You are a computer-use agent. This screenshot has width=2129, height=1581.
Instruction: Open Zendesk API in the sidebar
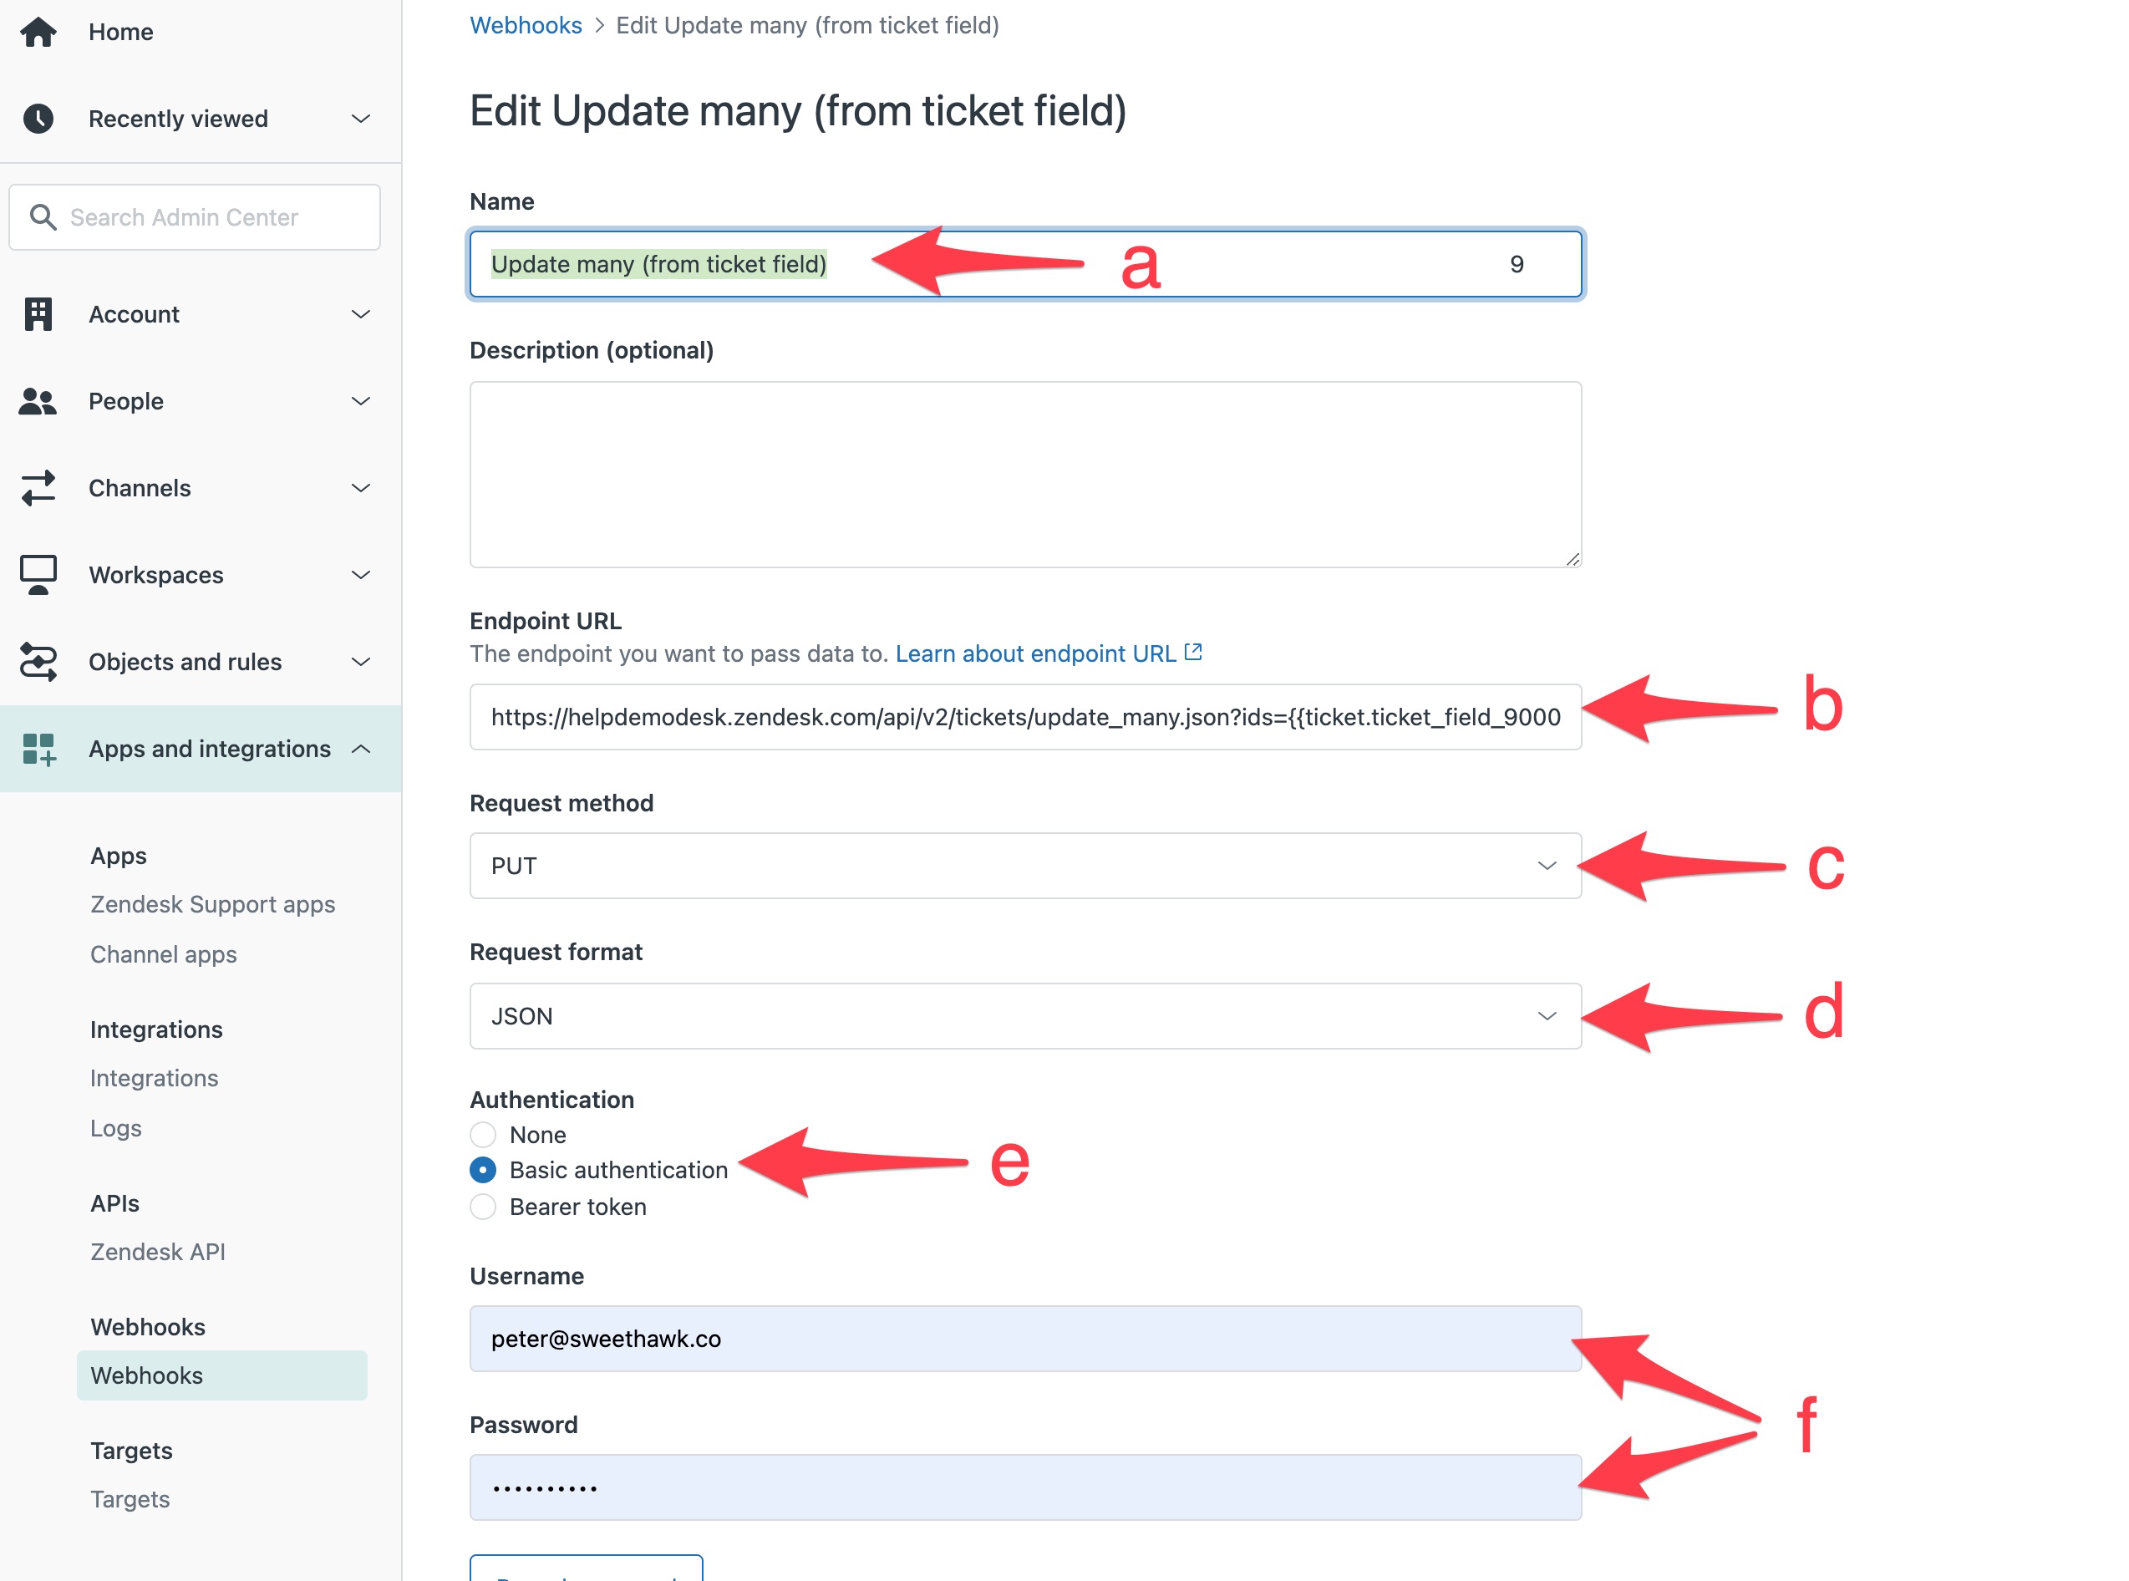pos(158,1252)
